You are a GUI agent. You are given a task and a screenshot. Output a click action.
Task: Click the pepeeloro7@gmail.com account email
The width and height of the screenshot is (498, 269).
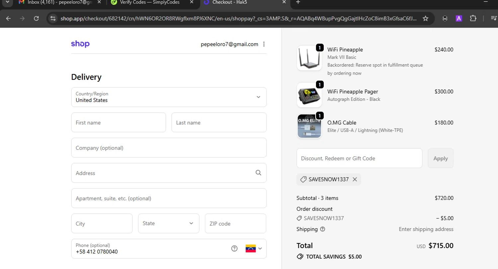coord(229,44)
